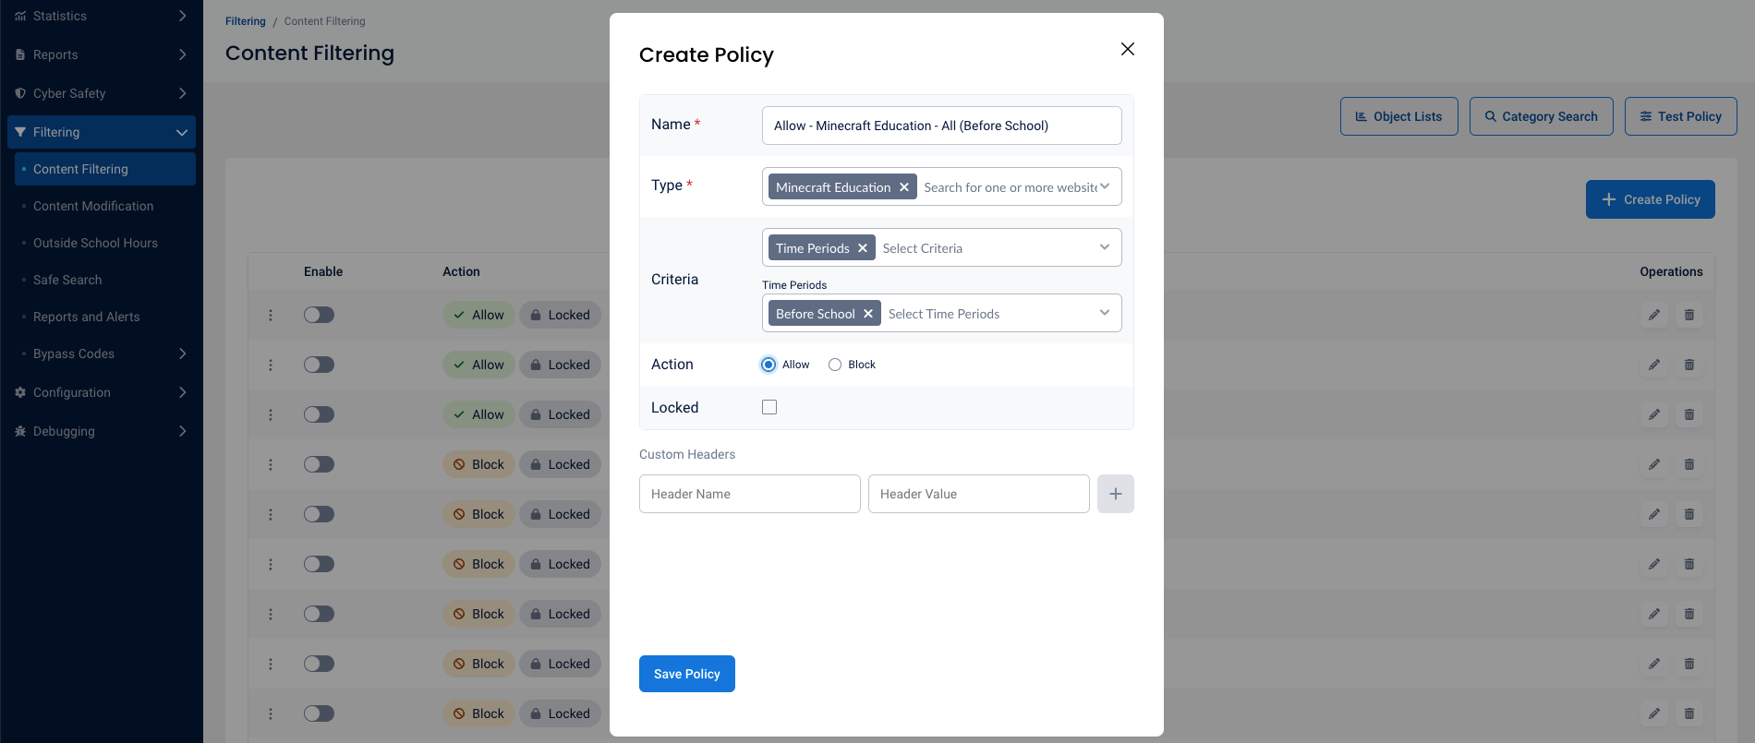Open three-dot menu for first policy row

[x=271, y=315]
